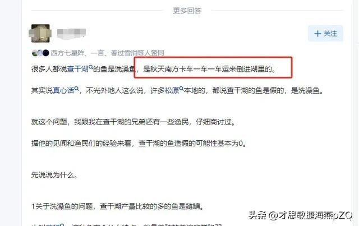Image resolution: width=359 pixels, height=226 pixels.
Task: Open the 松原 keyword link
Action: pos(172,90)
